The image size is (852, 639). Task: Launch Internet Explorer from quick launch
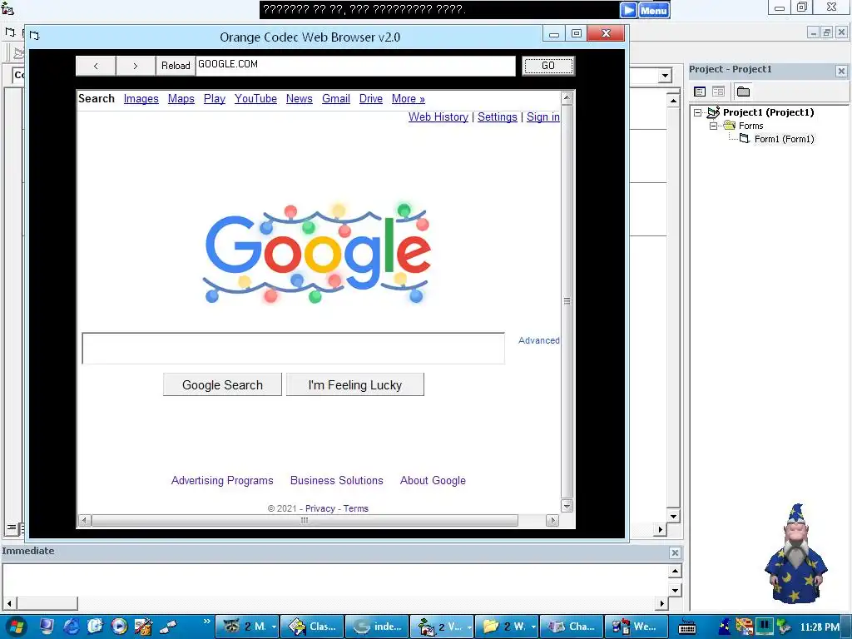(71, 627)
